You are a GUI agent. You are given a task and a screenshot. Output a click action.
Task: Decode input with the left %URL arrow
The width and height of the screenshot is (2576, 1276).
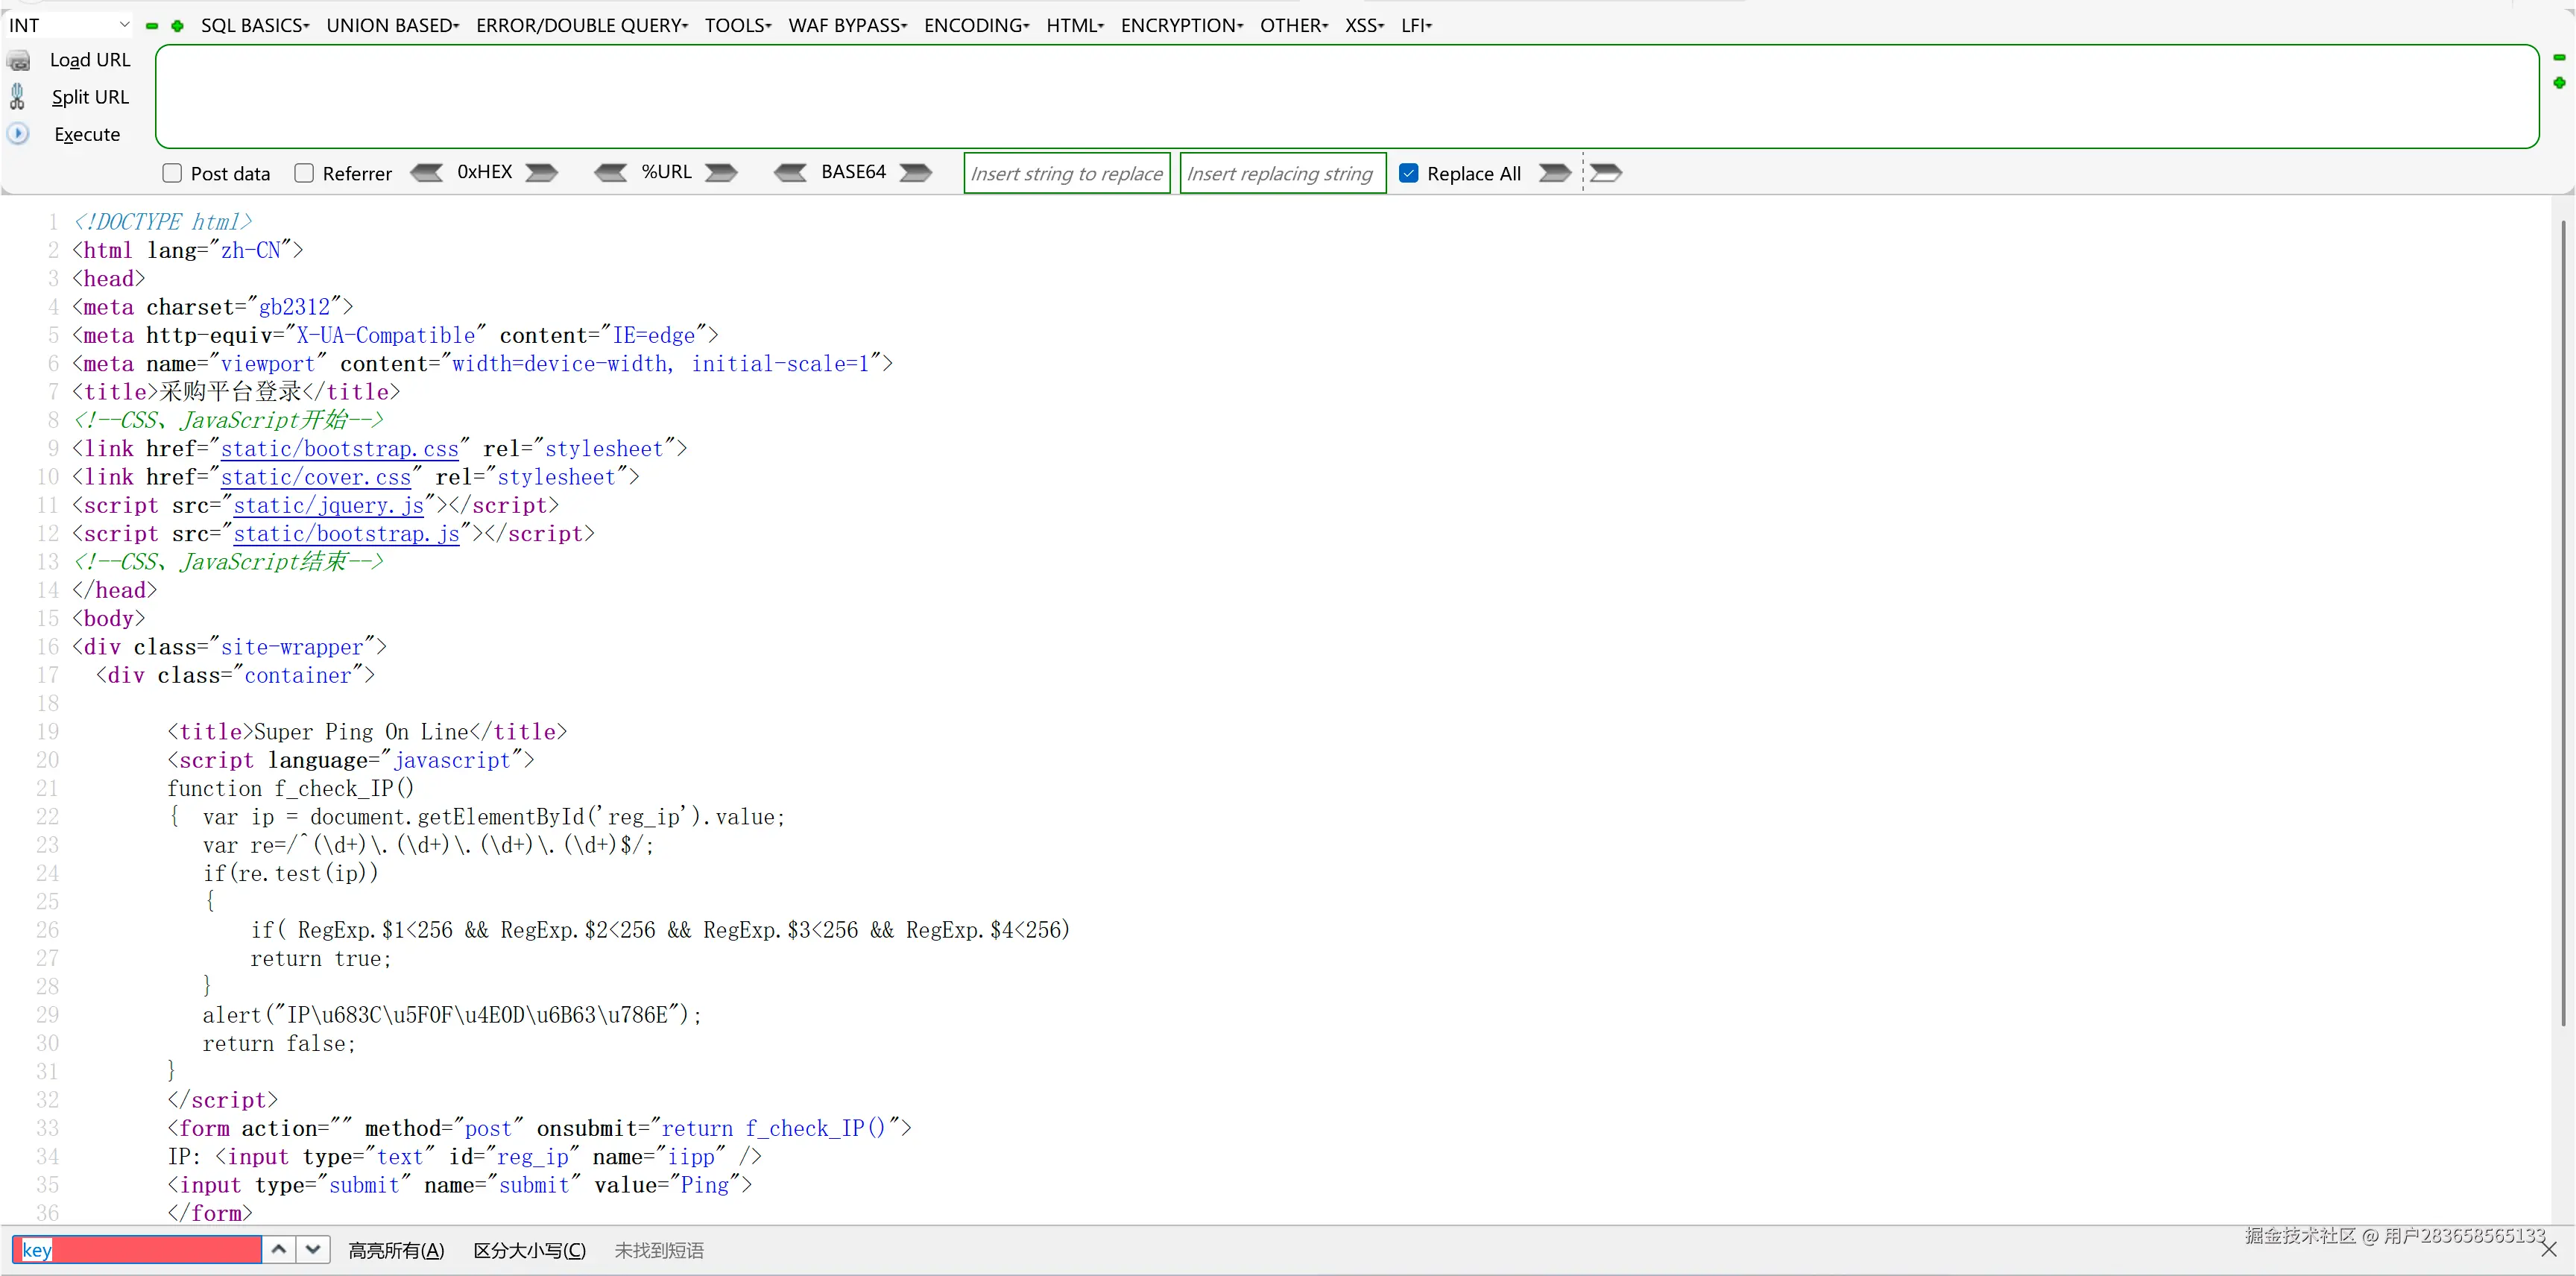click(611, 172)
